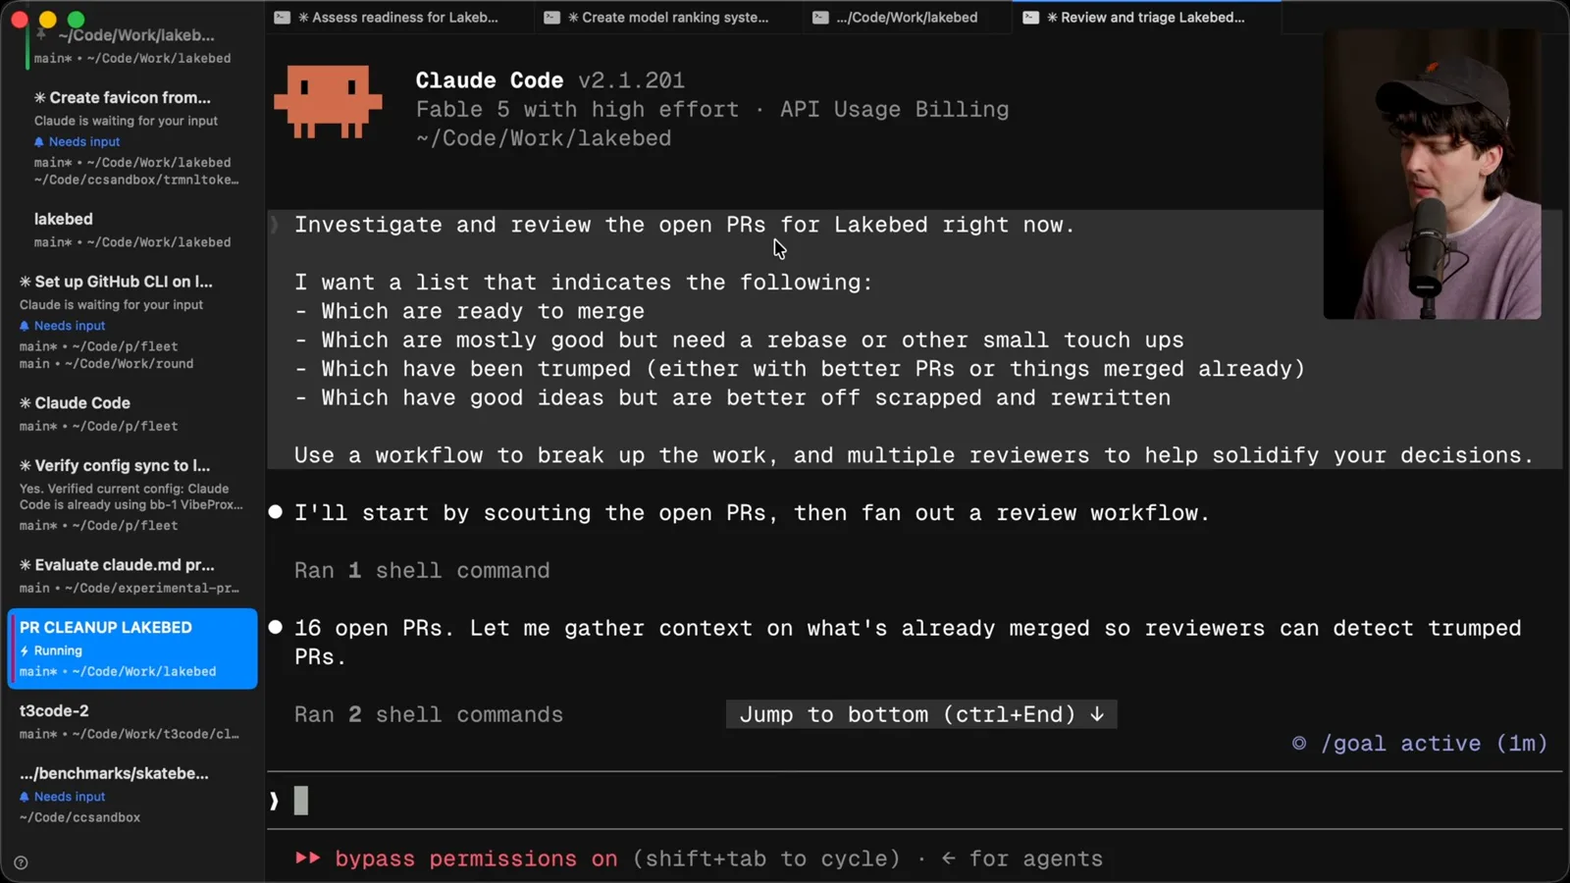Image resolution: width=1570 pixels, height=883 pixels.
Task: Focus the Claude Code prompt input
Action: tap(913, 801)
